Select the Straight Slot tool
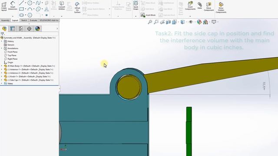Image resolution: width=278 pixels, height=156 pixels. (21, 15)
